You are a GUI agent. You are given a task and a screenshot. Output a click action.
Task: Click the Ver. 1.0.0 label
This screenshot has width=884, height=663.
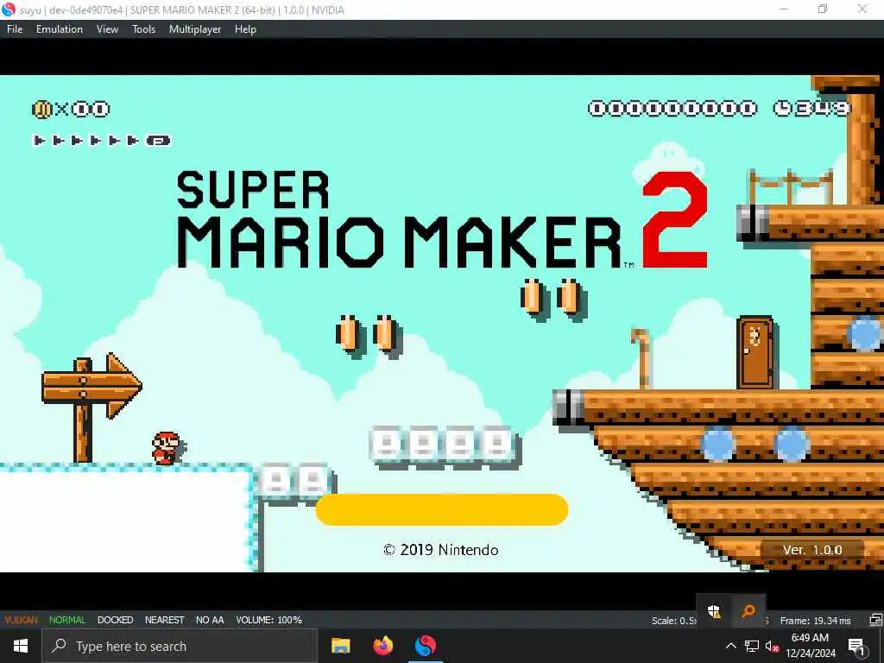coord(811,550)
